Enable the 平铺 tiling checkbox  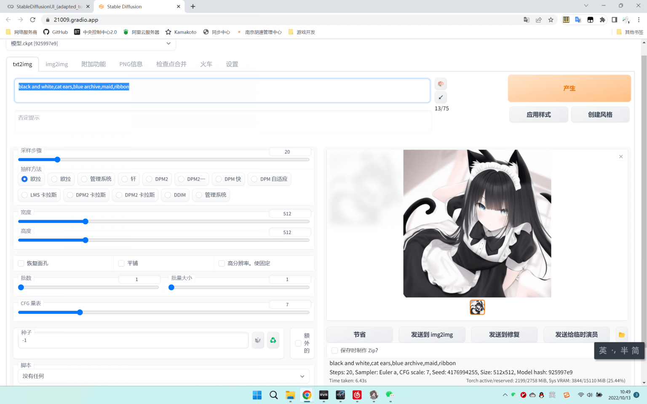(x=122, y=263)
